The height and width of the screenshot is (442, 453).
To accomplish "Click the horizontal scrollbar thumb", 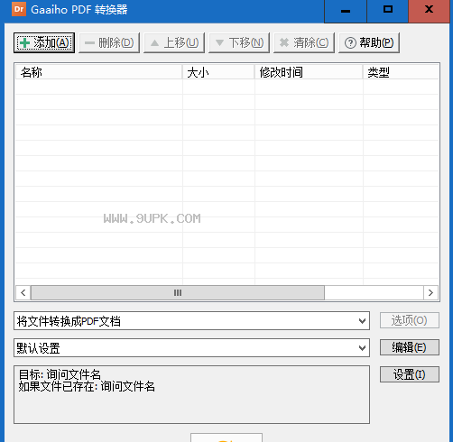I will tap(178, 292).
